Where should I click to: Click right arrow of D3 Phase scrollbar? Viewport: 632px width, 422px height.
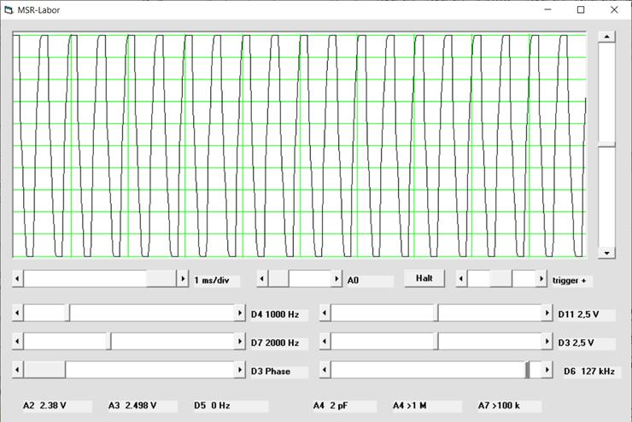tap(240, 370)
